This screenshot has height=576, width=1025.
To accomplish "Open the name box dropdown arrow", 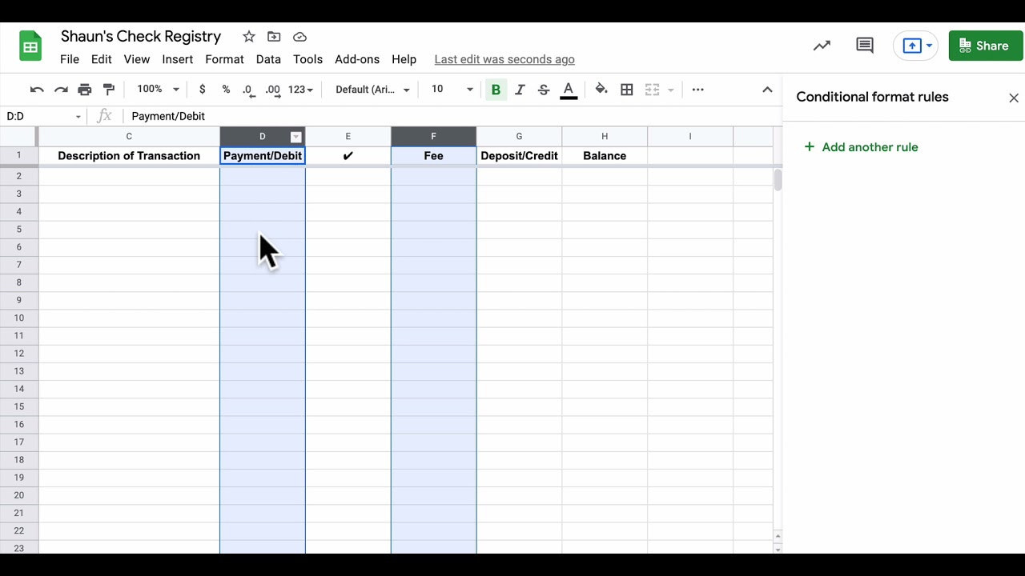I will point(78,117).
